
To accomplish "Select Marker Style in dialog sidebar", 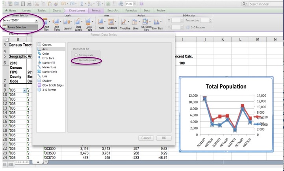I will 51,72.
